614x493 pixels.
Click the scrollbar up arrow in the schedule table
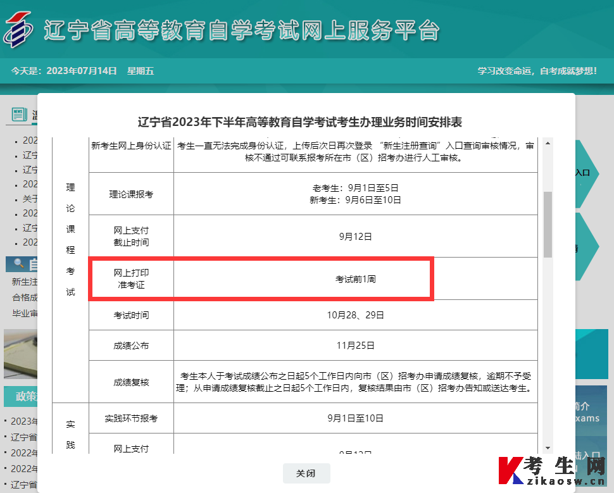pyautogui.click(x=548, y=143)
